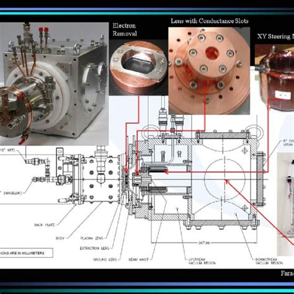Viewport: 294px width, 294px height.
Task: Click the 'GROUND LENS' drawing label
Action: (x=105, y=259)
